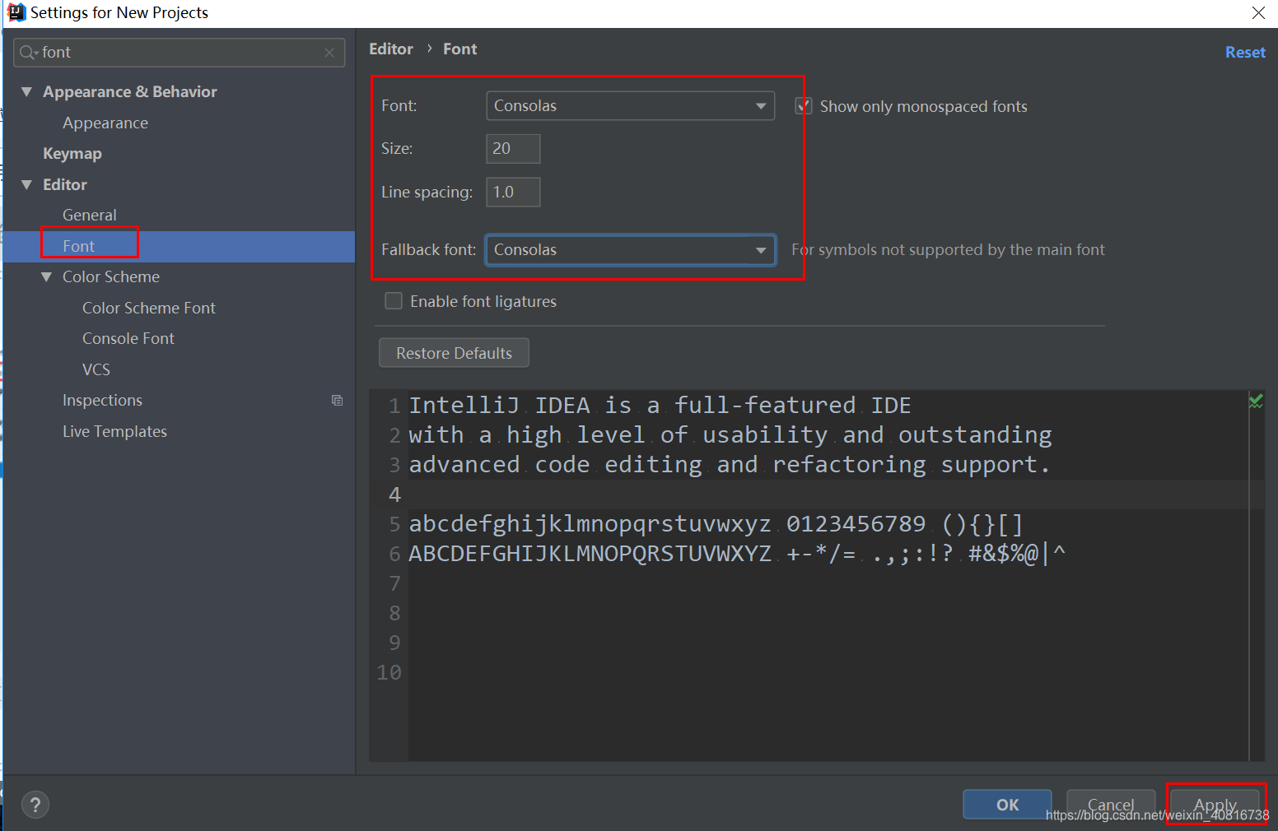Open the Fallback font dropdown

tap(630, 250)
